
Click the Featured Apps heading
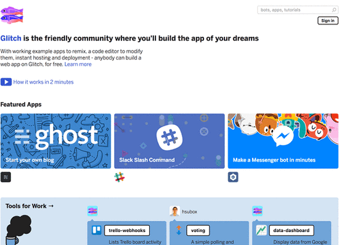[21, 105]
